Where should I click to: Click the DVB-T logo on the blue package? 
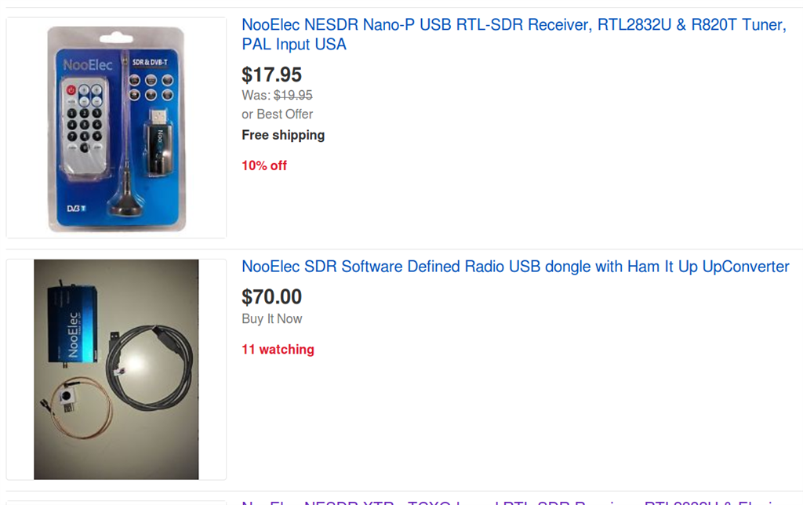74,209
